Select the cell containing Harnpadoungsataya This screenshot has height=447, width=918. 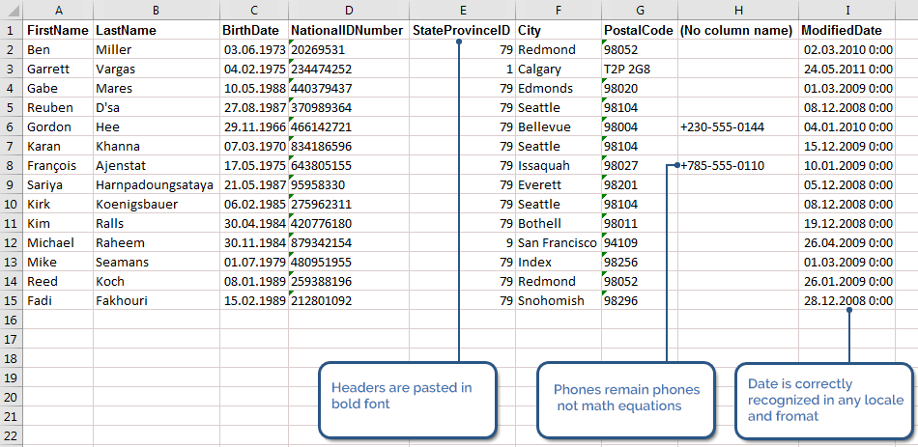157,185
